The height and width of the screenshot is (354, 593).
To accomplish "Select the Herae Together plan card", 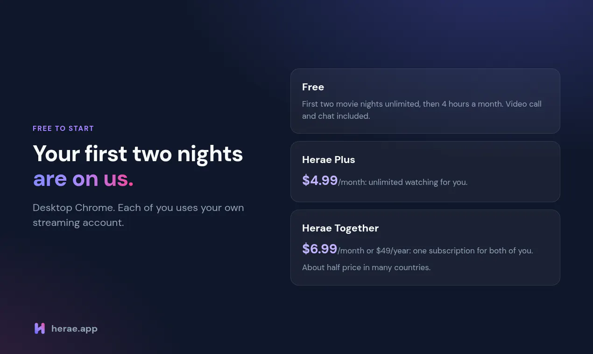I will [425, 247].
